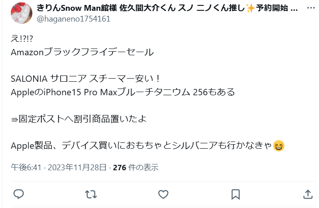Click the Amazonブラックフライデーセール text line
Screen dimensions: 319x208
point(82,52)
